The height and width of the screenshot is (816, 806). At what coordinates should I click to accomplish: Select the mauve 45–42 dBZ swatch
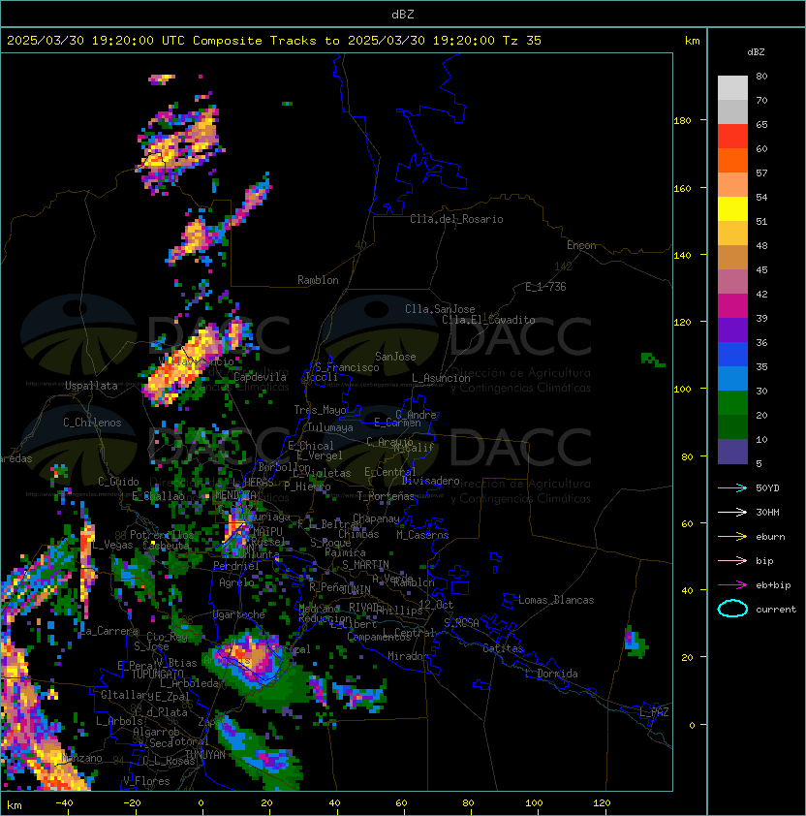[732, 282]
